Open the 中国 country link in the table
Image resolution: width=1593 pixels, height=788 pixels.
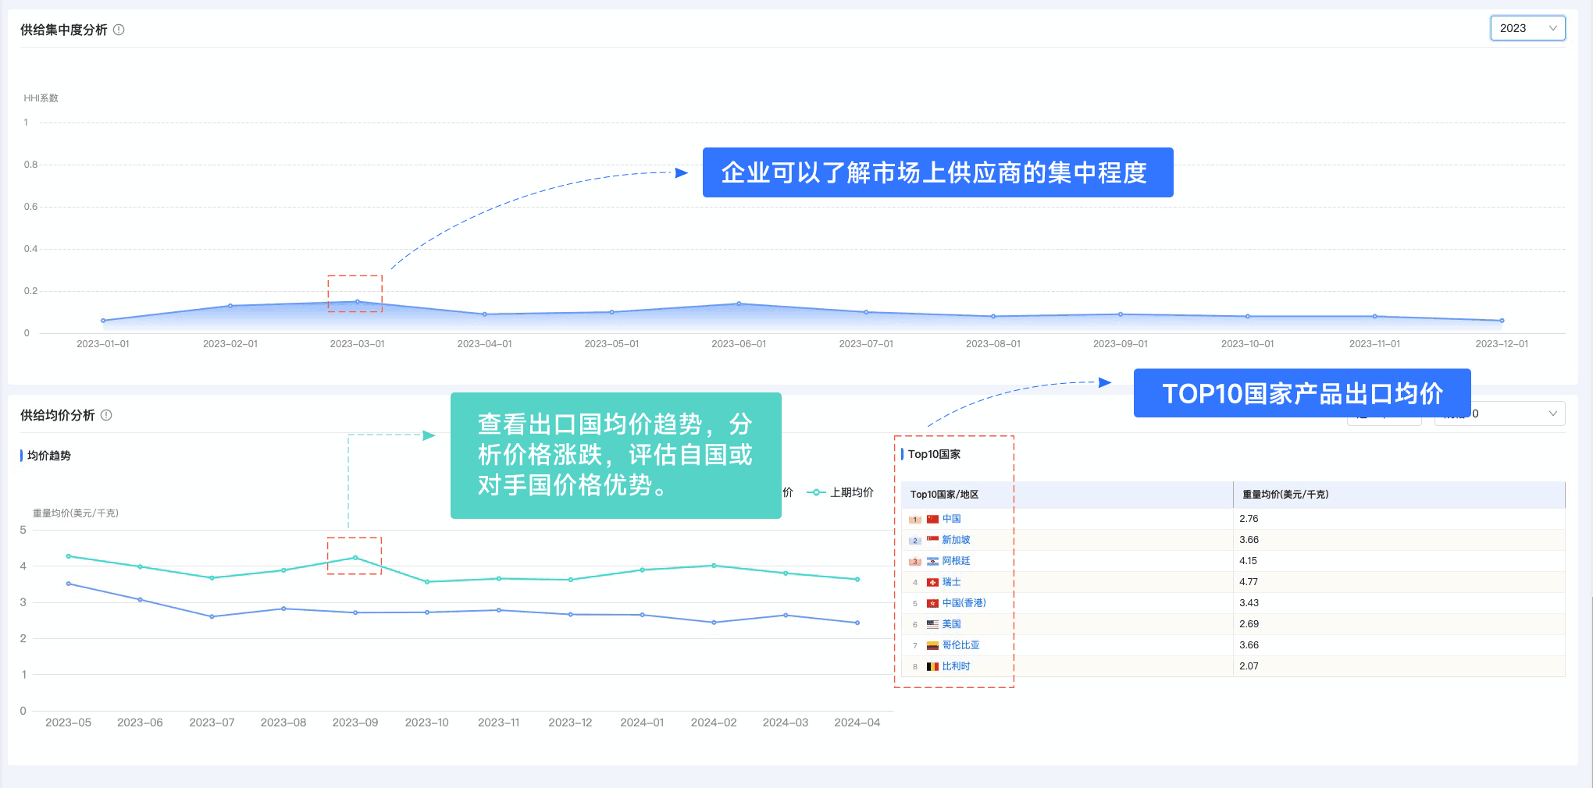click(x=953, y=518)
